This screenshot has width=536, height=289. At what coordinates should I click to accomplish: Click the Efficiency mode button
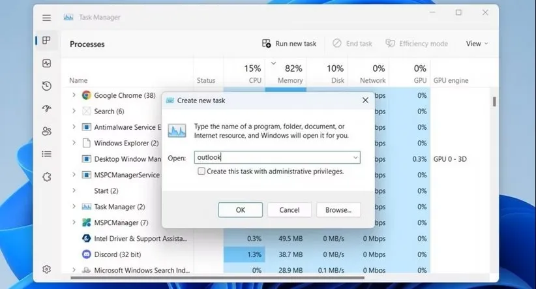417,44
